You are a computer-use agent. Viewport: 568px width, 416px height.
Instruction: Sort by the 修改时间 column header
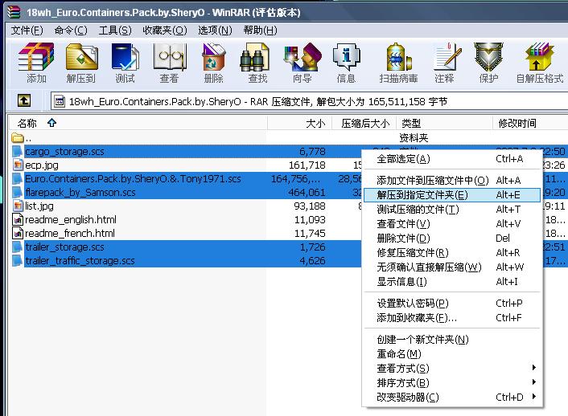[x=531, y=124]
